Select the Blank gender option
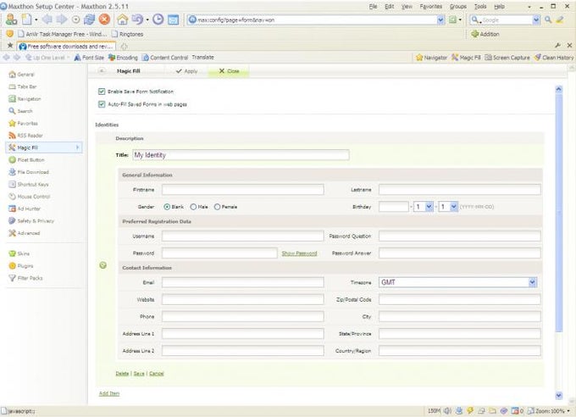This screenshot has width=576, height=417. point(167,207)
